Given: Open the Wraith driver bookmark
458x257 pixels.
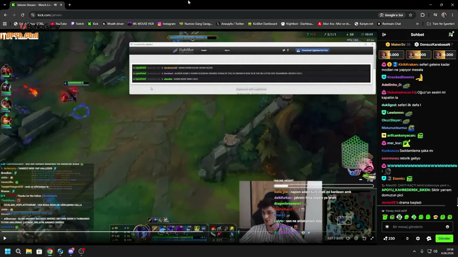Looking at the screenshot, I should tap(113, 24).
